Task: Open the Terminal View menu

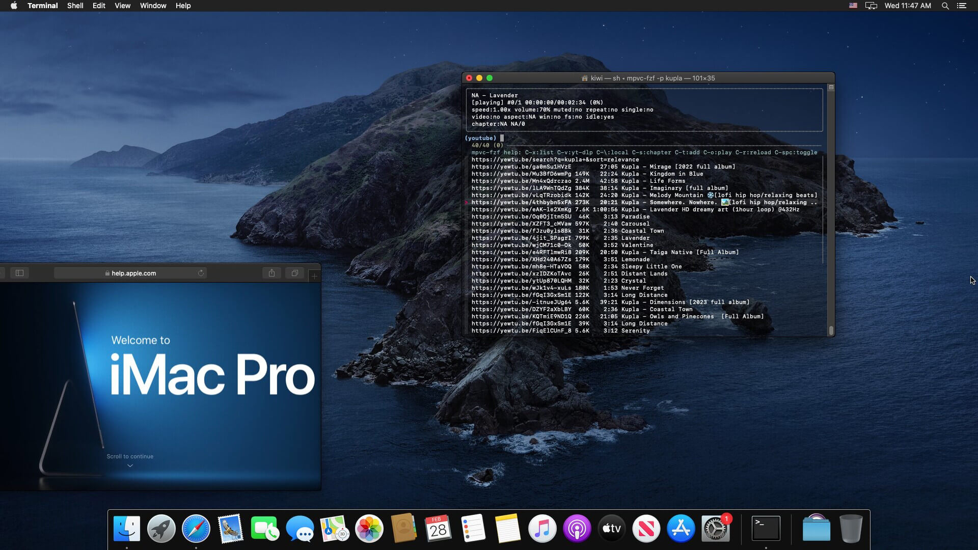Action: coord(122,6)
